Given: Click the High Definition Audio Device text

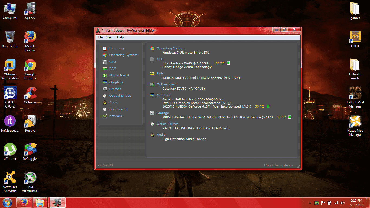Looking at the screenshot, I should pyautogui.click(x=184, y=139).
